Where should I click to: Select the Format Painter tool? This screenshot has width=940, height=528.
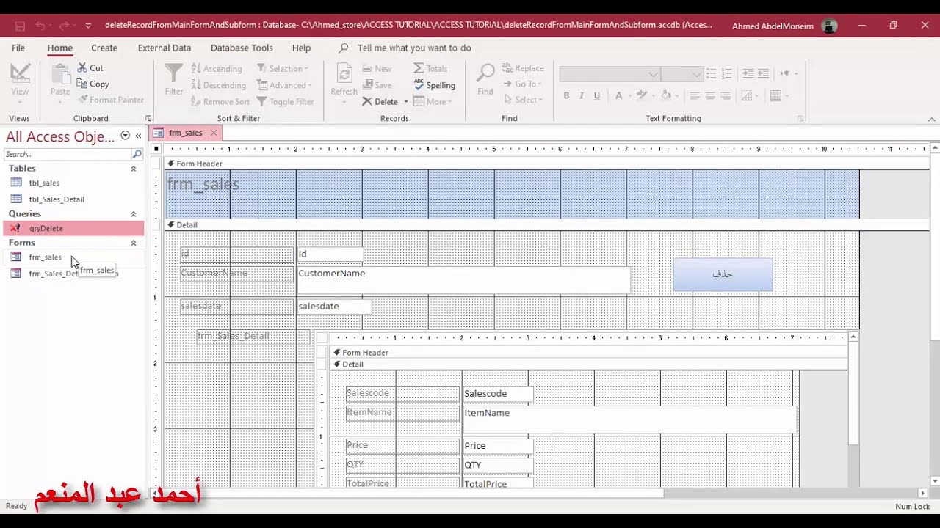pos(111,100)
